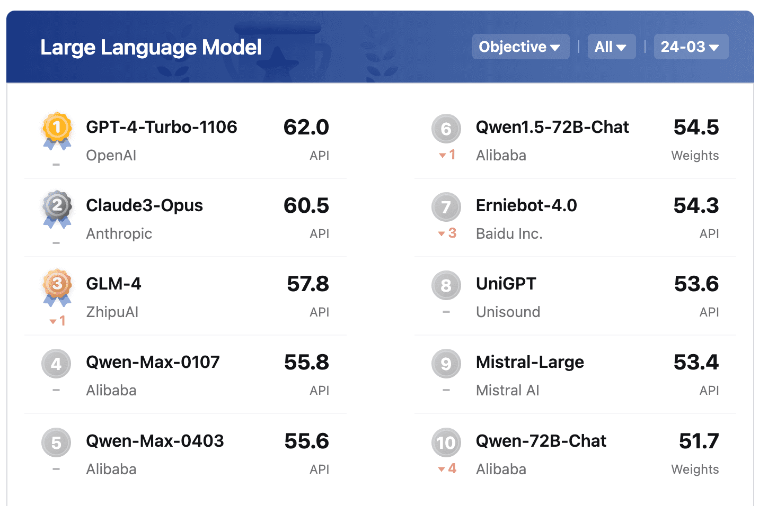759x506 pixels.
Task: Expand the All filter dropdown
Action: point(612,47)
